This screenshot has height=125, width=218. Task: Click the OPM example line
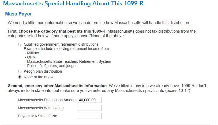[30, 57]
